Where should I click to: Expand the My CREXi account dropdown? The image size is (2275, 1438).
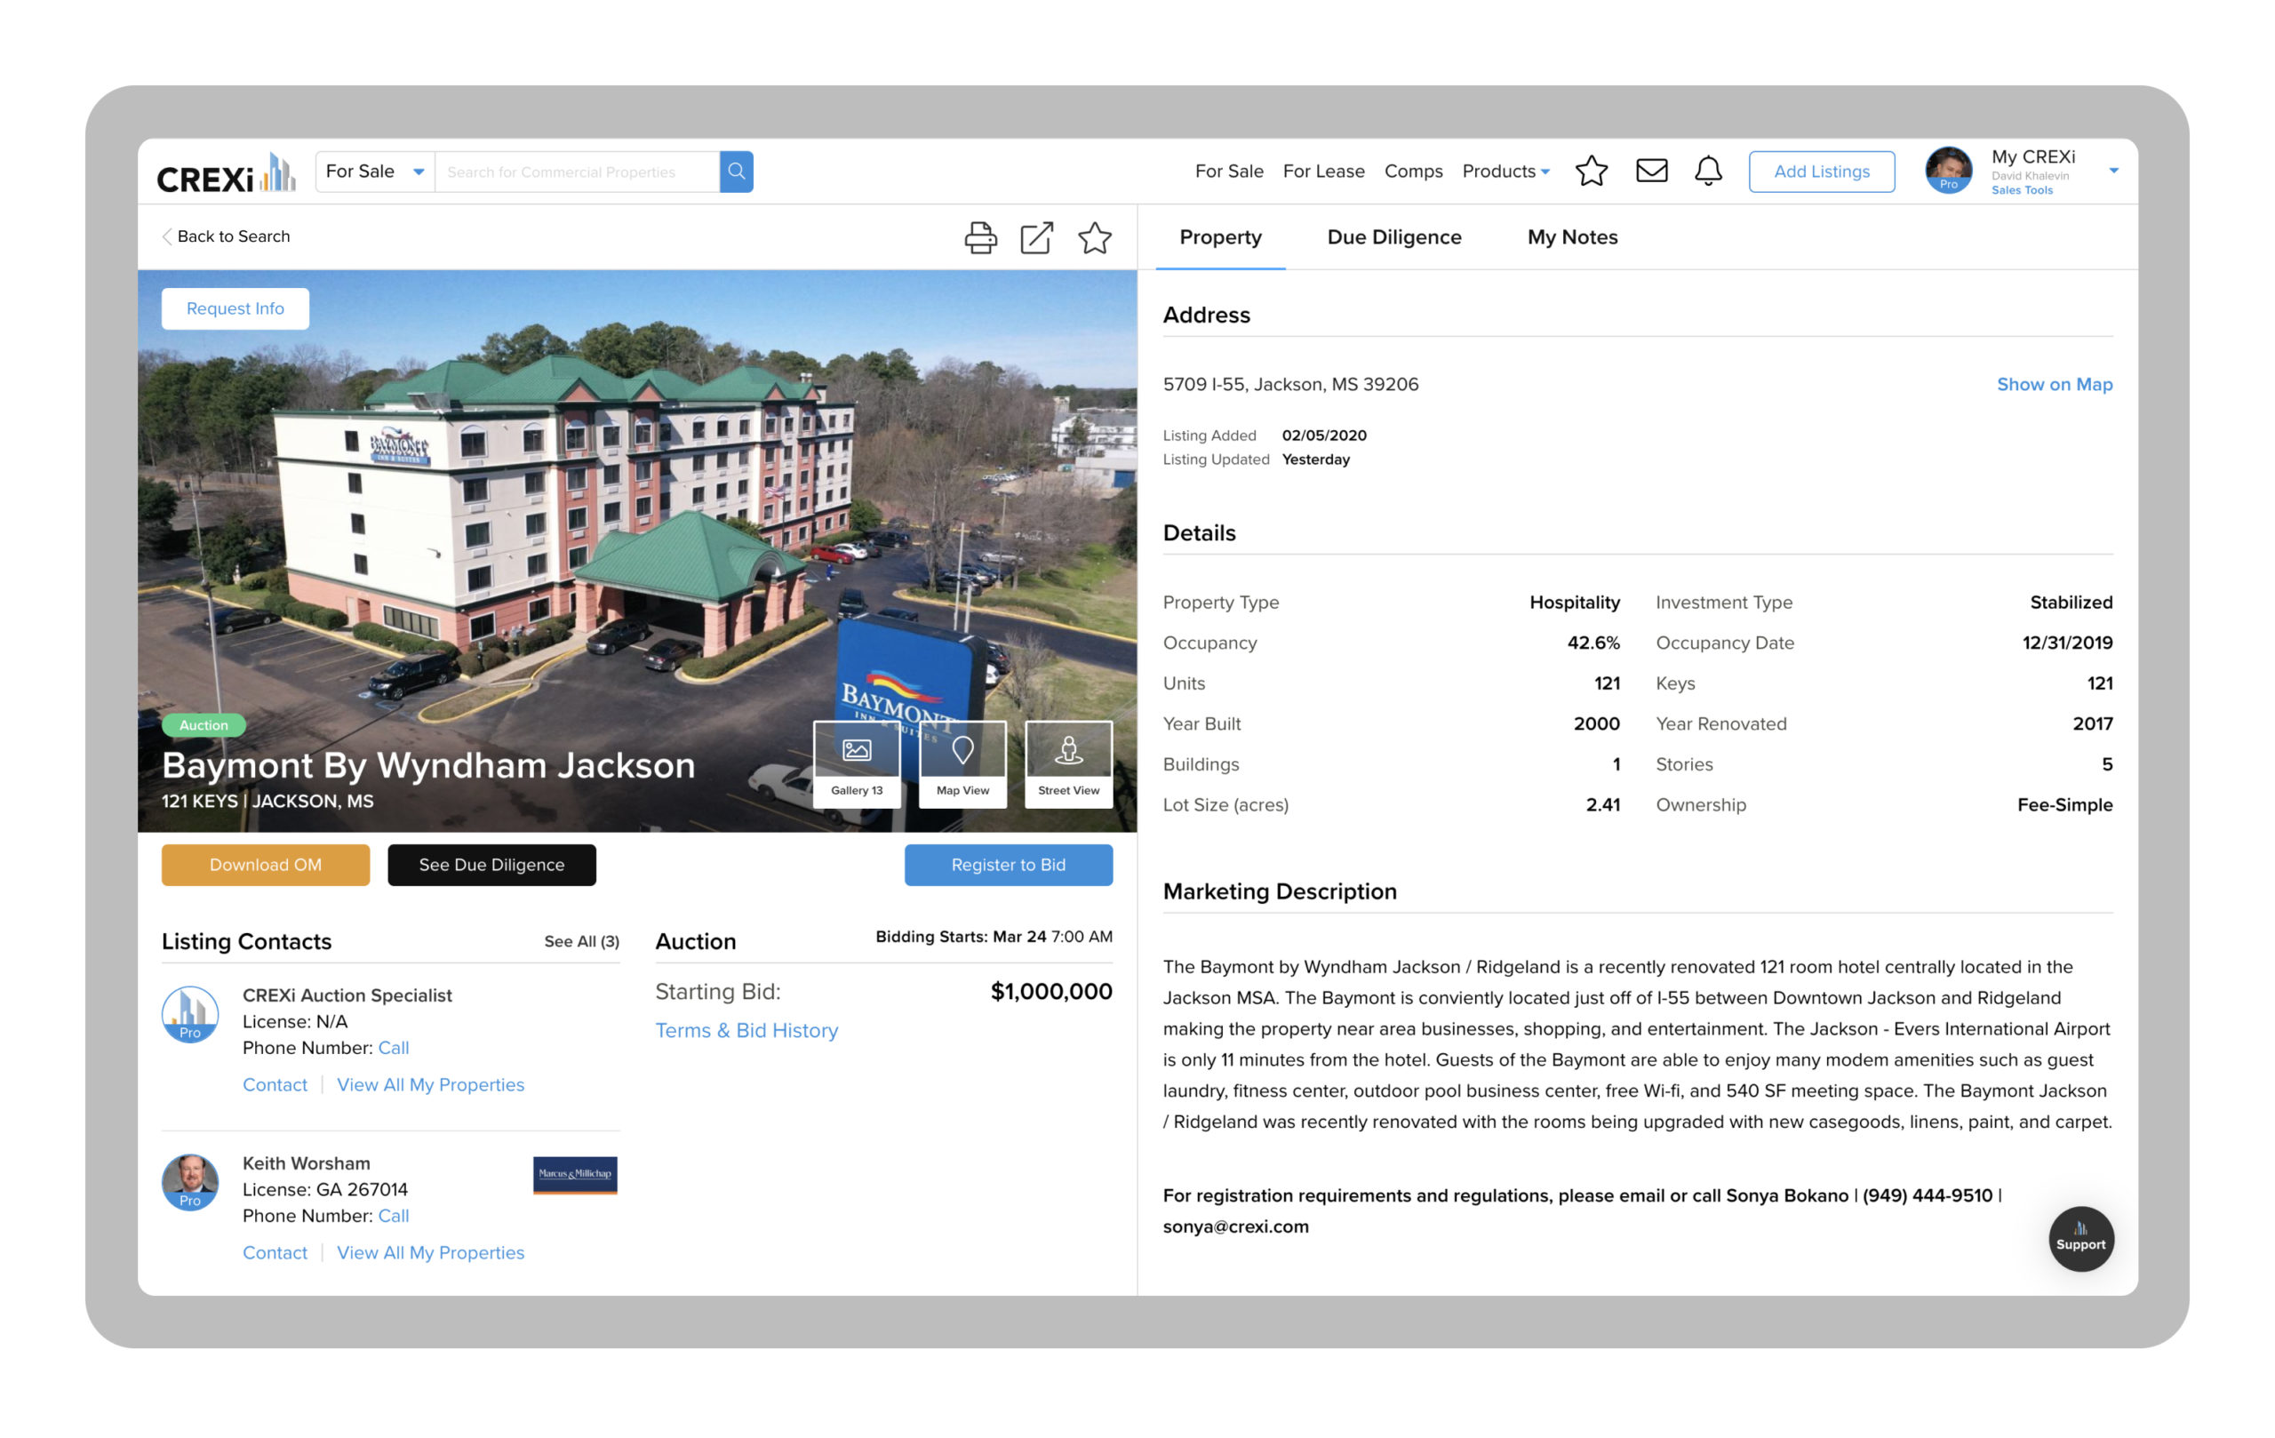pyautogui.click(x=2112, y=171)
